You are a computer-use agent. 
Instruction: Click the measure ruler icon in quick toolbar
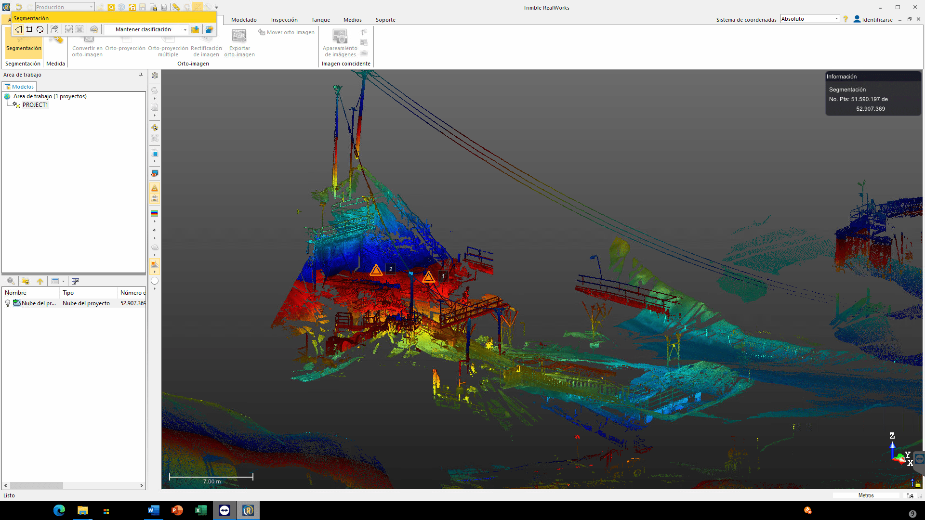point(176,7)
